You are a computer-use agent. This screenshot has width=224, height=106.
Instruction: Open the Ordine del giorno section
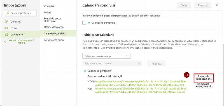(x=54, y=27)
